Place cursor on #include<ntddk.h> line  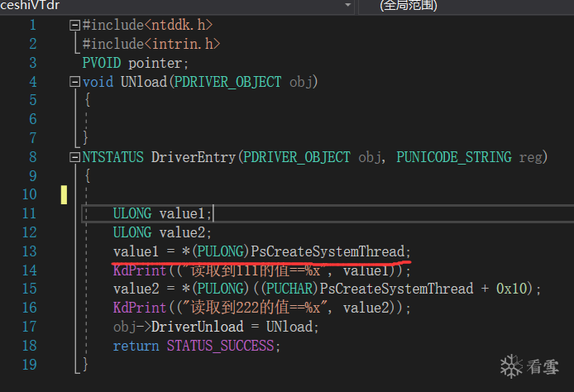pos(147,25)
